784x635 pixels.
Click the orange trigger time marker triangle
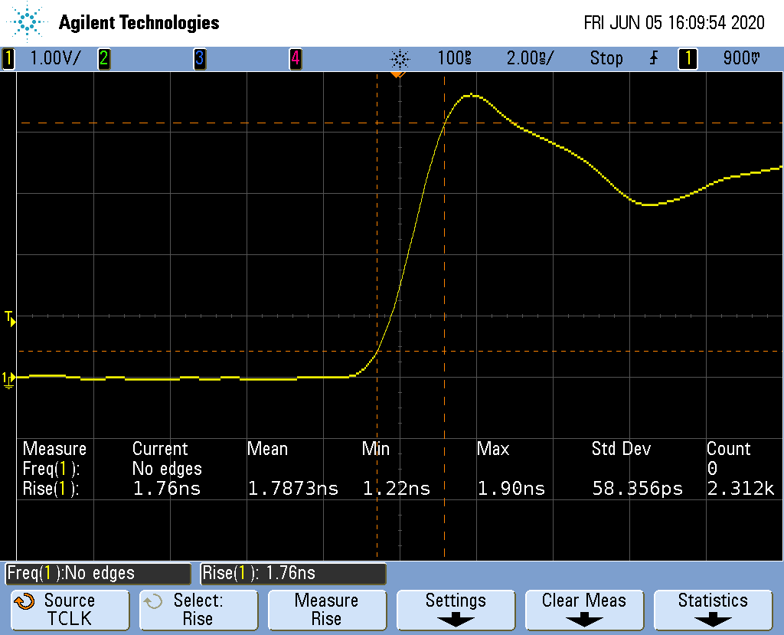coord(397,75)
